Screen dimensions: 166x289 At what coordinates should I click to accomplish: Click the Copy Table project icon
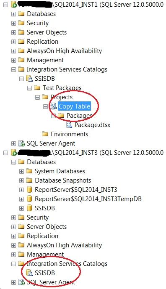54,106
